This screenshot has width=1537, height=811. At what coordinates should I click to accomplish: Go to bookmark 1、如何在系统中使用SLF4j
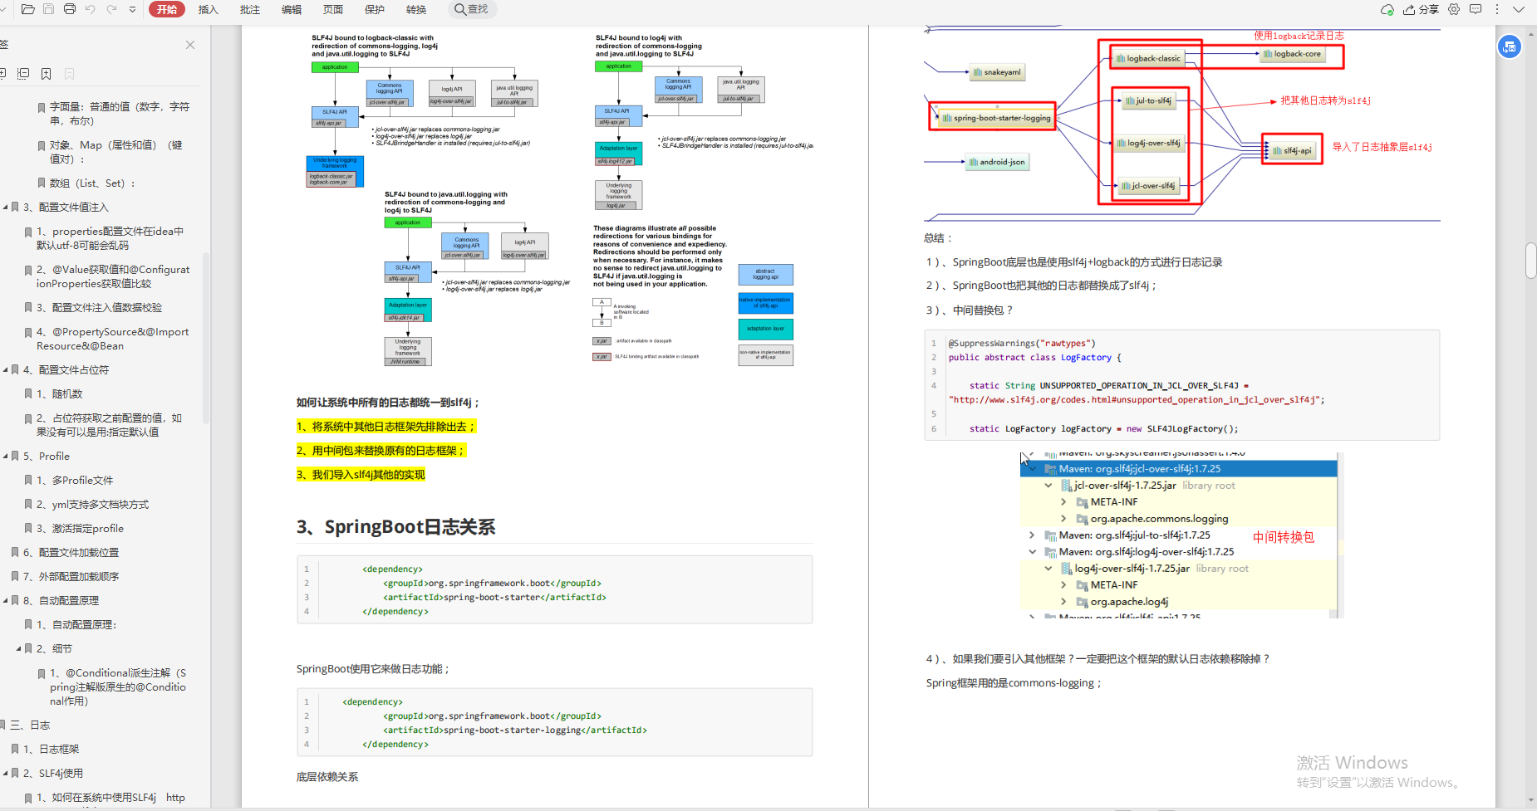tap(110, 797)
